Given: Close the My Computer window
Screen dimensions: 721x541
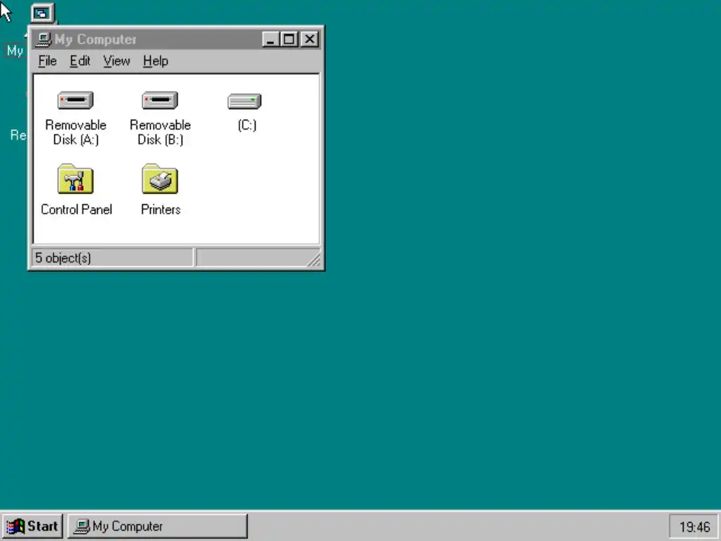Looking at the screenshot, I should tap(311, 39).
